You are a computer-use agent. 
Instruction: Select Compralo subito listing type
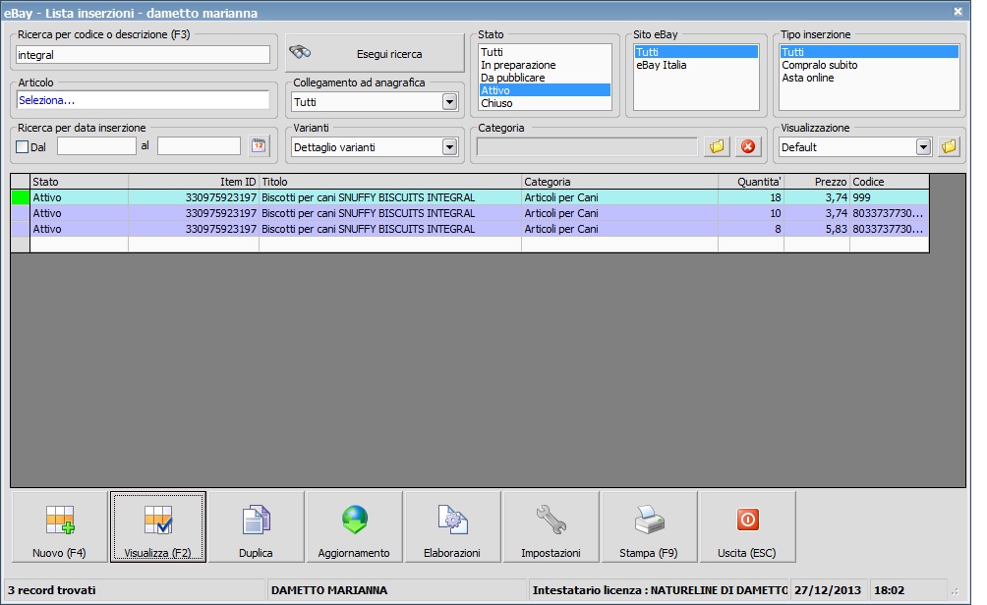(869, 65)
